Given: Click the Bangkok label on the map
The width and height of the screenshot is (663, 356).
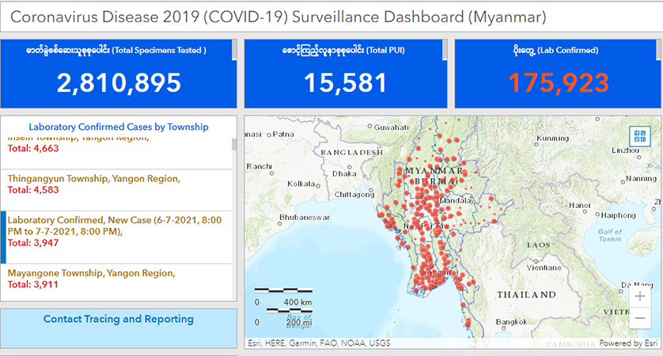Looking at the screenshot, I should click(512, 322).
